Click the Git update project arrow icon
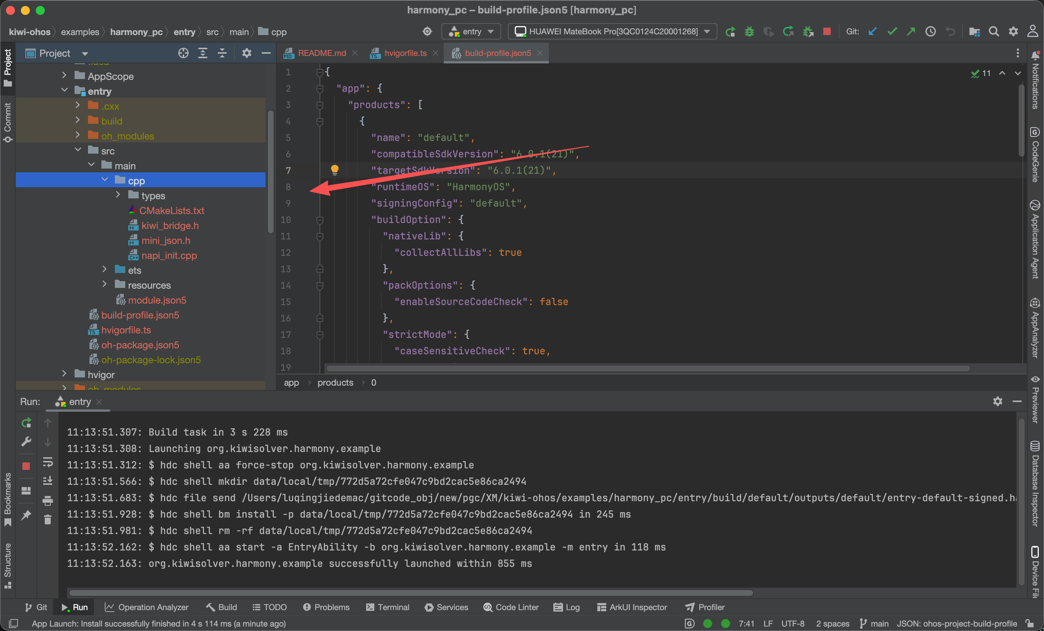Screen dimensions: 1044x631 (872, 32)
